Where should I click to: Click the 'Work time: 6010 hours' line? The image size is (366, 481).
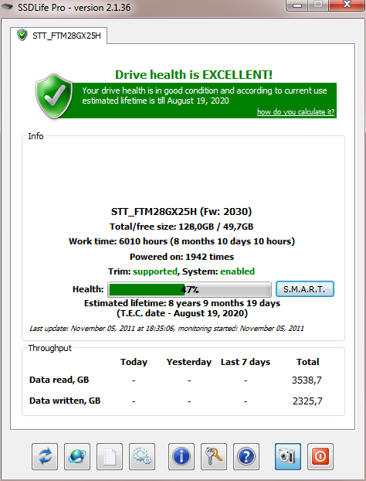tap(182, 241)
